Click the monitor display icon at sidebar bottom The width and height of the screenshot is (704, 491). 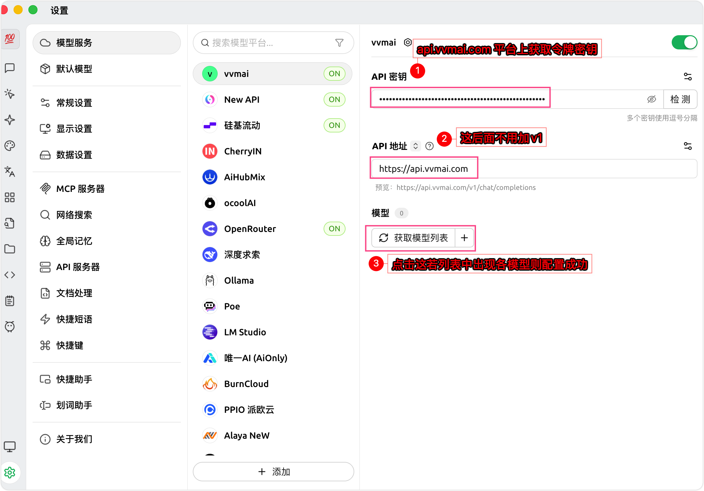pos(10,447)
